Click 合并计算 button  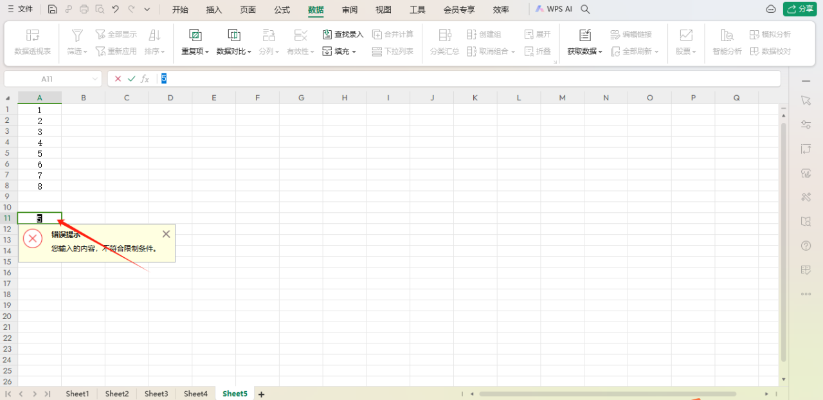393,34
